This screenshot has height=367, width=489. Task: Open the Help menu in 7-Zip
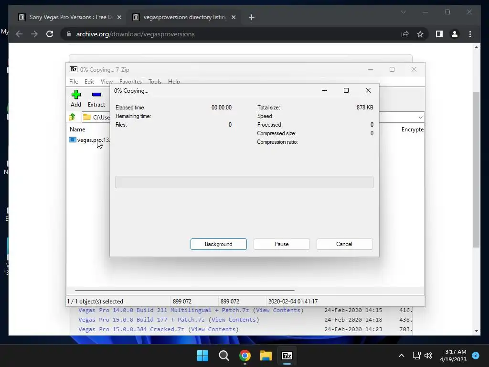[174, 81]
